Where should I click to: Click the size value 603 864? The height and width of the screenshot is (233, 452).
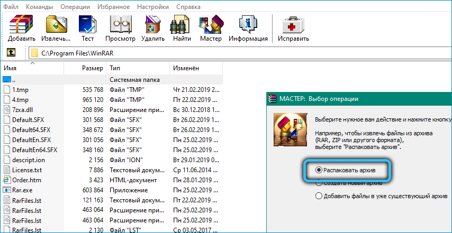(93, 190)
